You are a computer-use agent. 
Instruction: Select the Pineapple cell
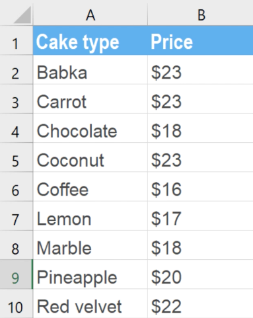click(x=90, y=274)
